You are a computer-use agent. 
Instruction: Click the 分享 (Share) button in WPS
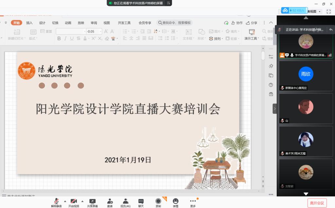pyautogui.click(x=252, y=23)
